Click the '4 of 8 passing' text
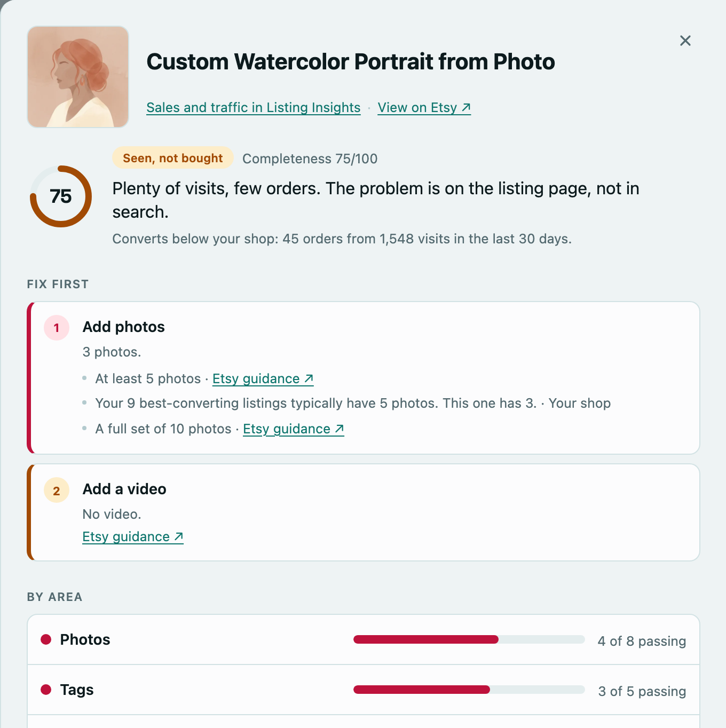This screenshot has width=726, height=728. tap(642, 641)
